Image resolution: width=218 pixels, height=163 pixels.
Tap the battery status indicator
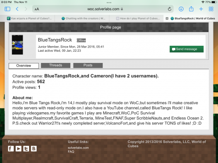(x=214, y=2)
